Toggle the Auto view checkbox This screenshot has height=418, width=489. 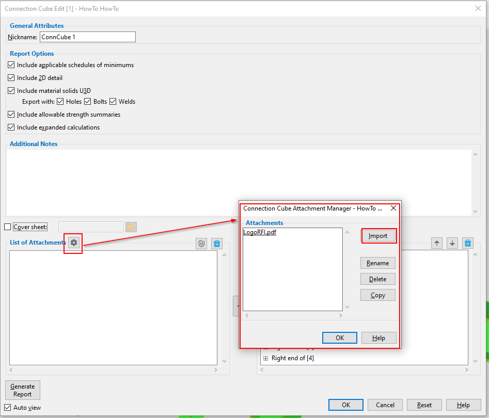7,407
